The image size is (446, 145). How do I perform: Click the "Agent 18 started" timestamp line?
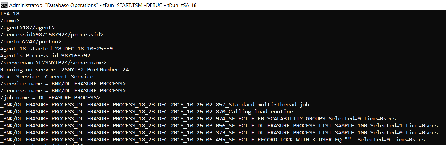[x=56, y=49]
